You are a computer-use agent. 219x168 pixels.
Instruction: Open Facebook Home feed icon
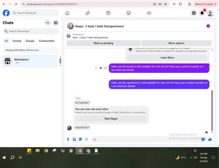click(67, 13)
